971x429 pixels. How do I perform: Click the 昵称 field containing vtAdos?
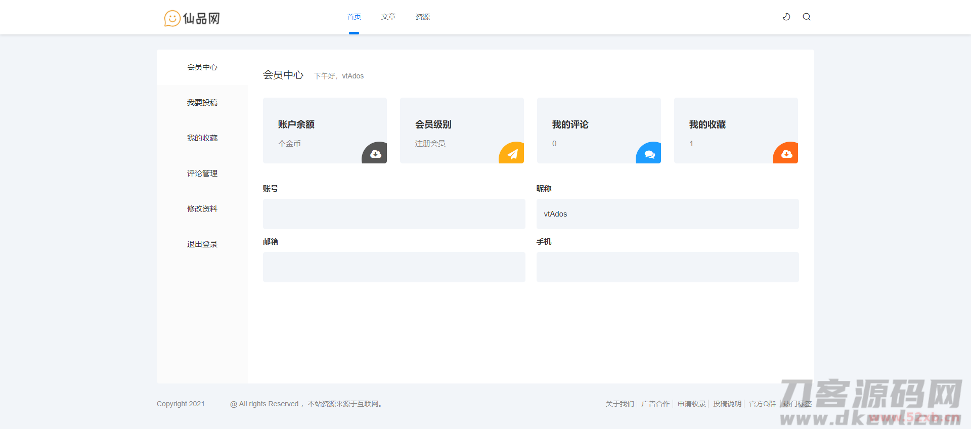(668, 214)
